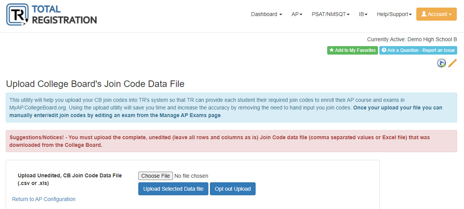Expand the Dashboard dropdown menu
This screenshot has width=464, height=209.
click(x=267, y=14)
